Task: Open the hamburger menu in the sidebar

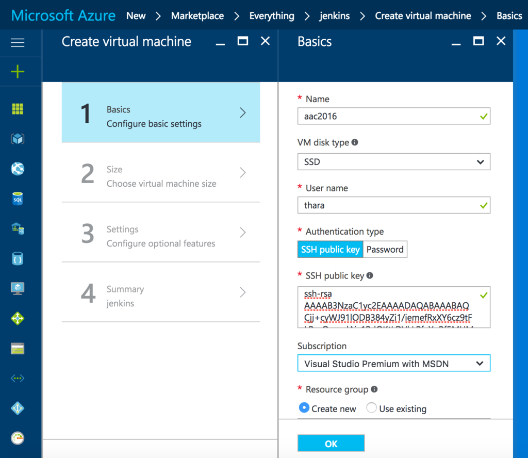Action: coord(18,43)
